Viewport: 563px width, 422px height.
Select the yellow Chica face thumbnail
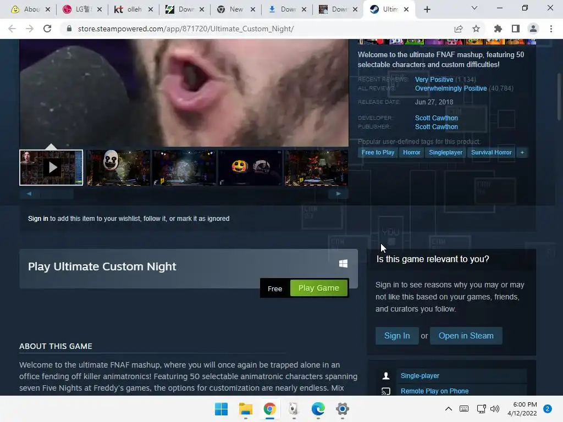(x=250, y=168)
